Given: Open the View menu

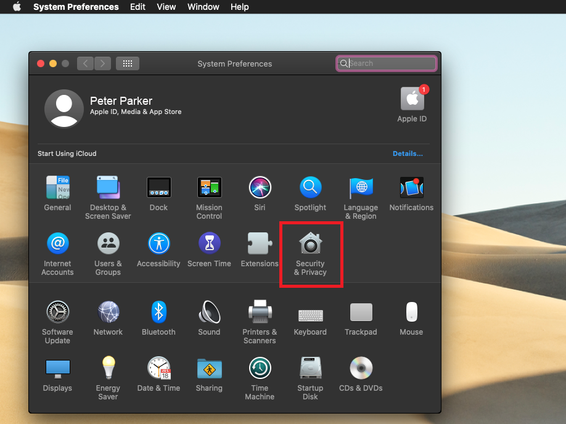Looking at the screenshot, I should [x=166, y=7].
